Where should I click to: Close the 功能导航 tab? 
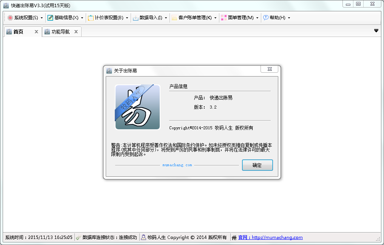pos(76,32)
